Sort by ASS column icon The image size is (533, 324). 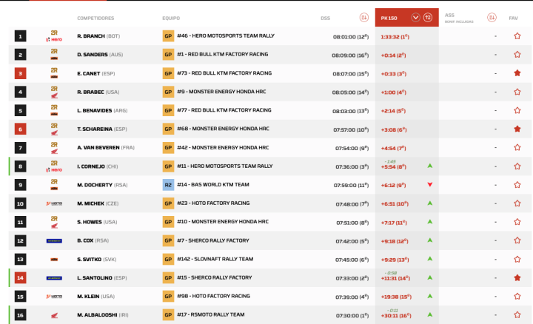492,17
